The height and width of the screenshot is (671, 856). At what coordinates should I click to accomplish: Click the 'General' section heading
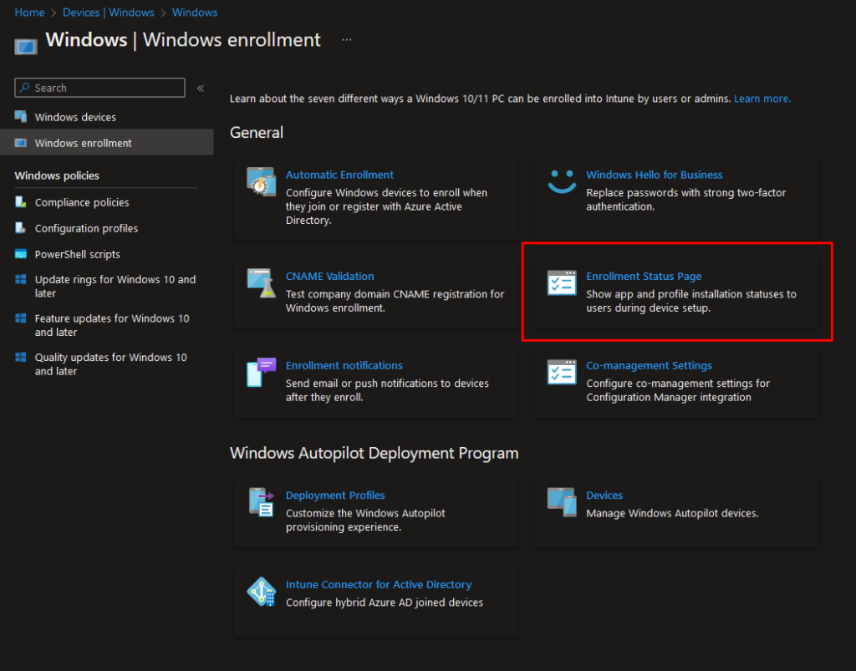[x=257, y=133]
